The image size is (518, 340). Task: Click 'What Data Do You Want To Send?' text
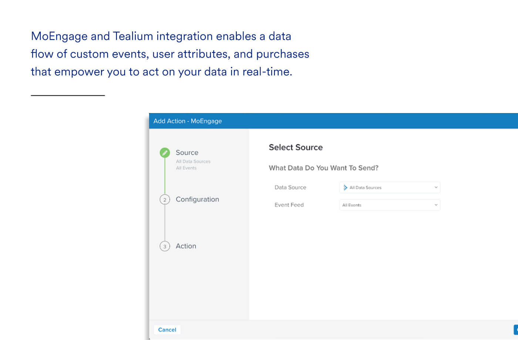coord(323,168)
